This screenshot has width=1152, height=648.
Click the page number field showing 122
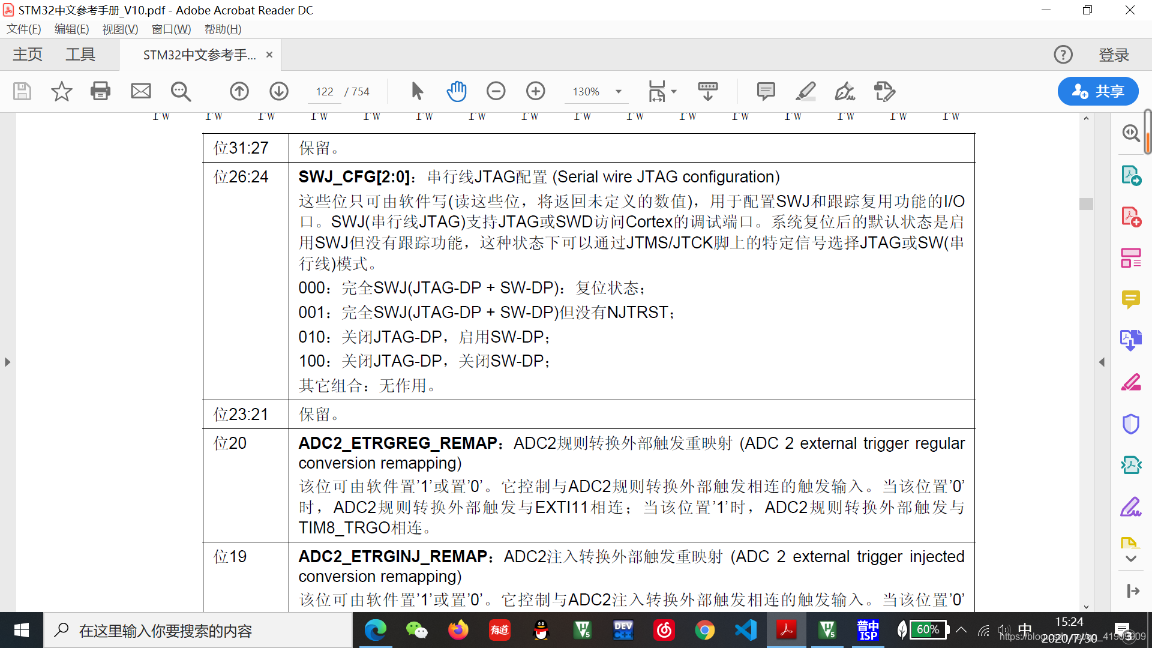point(325,91)
